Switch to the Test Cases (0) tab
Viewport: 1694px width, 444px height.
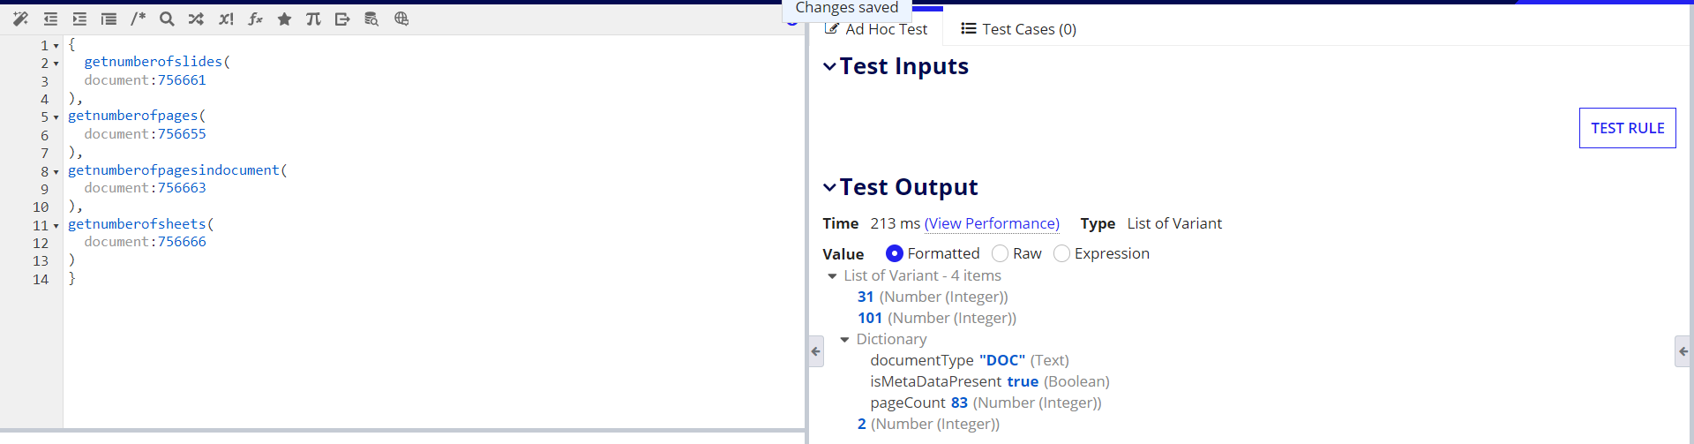1019,29
